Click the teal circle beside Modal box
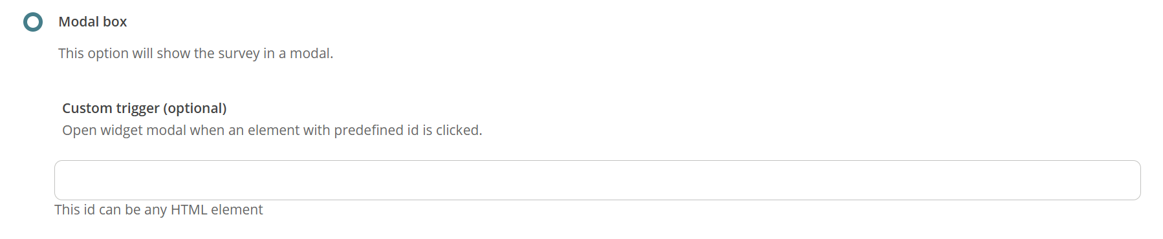The height and width of the screenshot is (239, 1163). coord(33,22)
